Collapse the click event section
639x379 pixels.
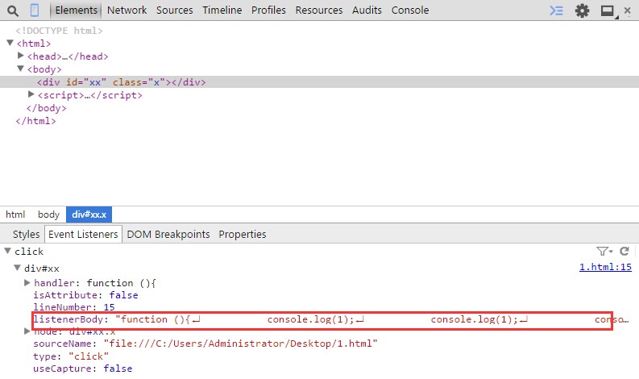click(x=8, y=251)
